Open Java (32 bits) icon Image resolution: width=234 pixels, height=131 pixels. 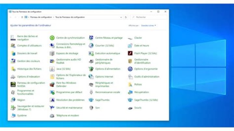click(52, 69)
